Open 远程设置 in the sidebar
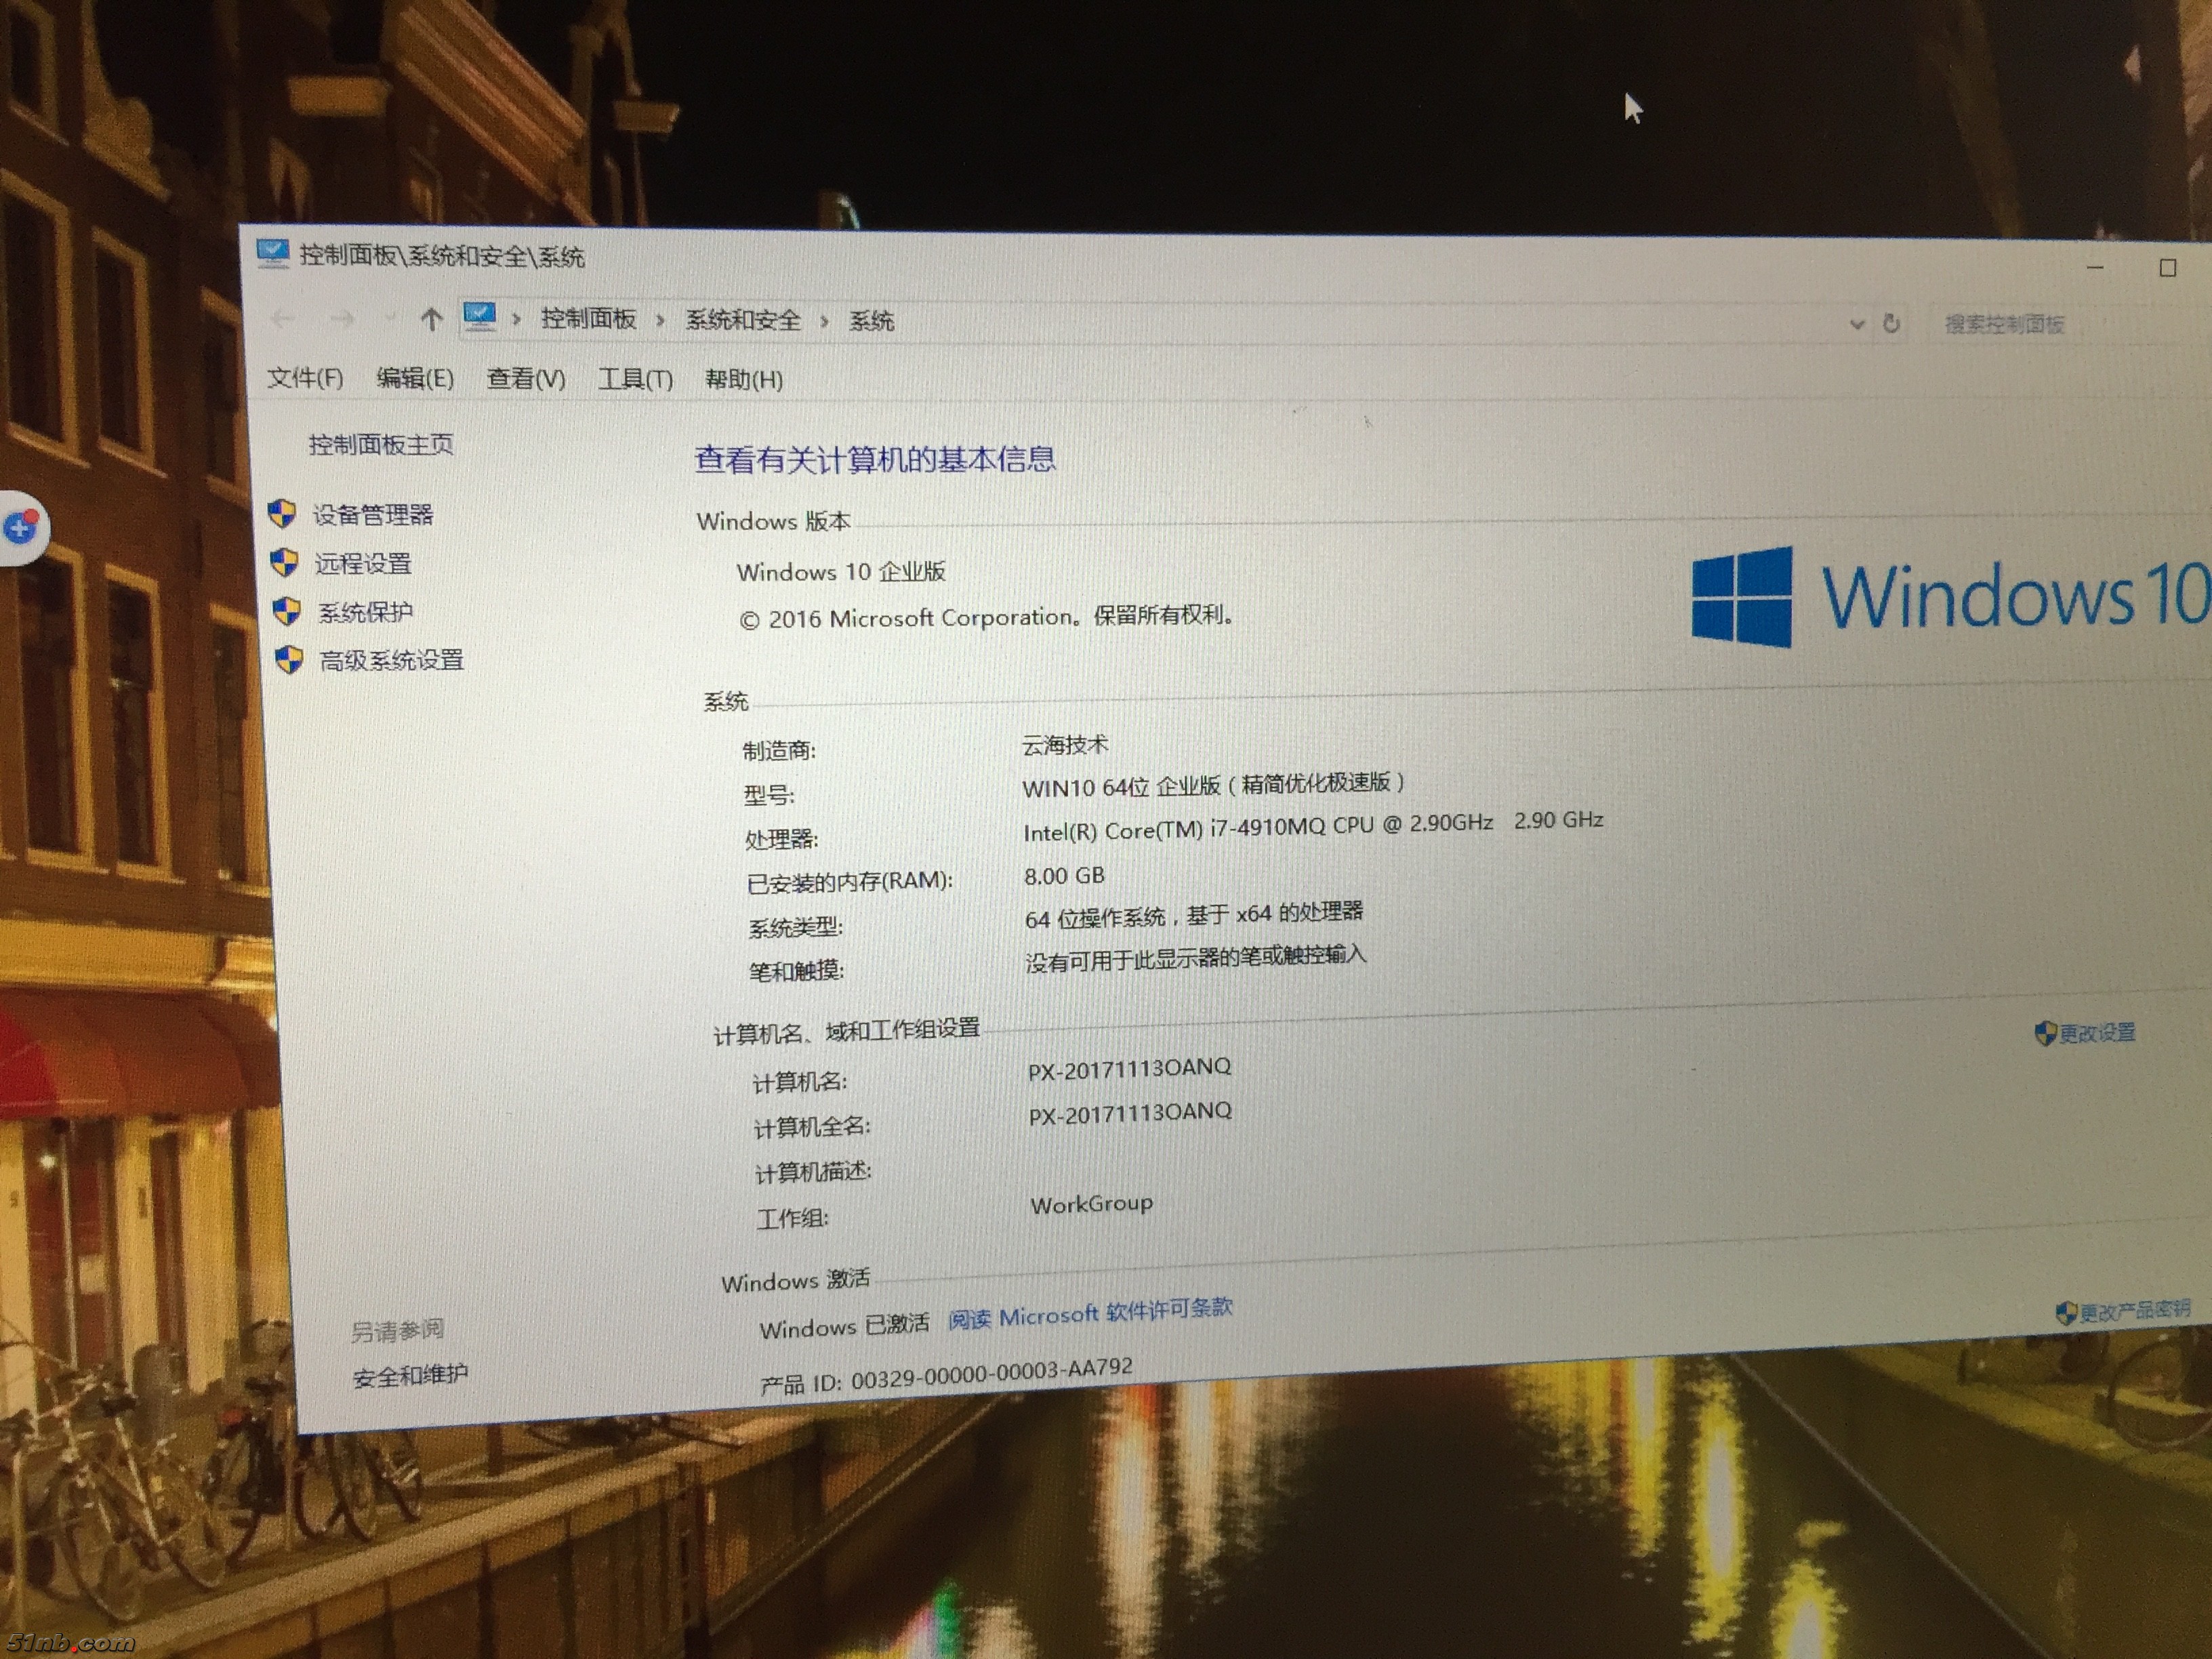The height and width of the screenshot is (1659, 2212). [x=363, y=564]
